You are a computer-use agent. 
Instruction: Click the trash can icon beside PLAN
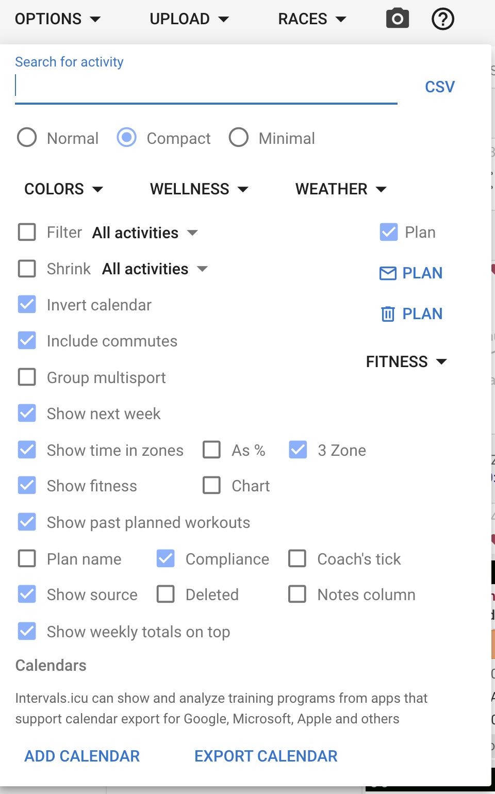click(x=388, y=313)
